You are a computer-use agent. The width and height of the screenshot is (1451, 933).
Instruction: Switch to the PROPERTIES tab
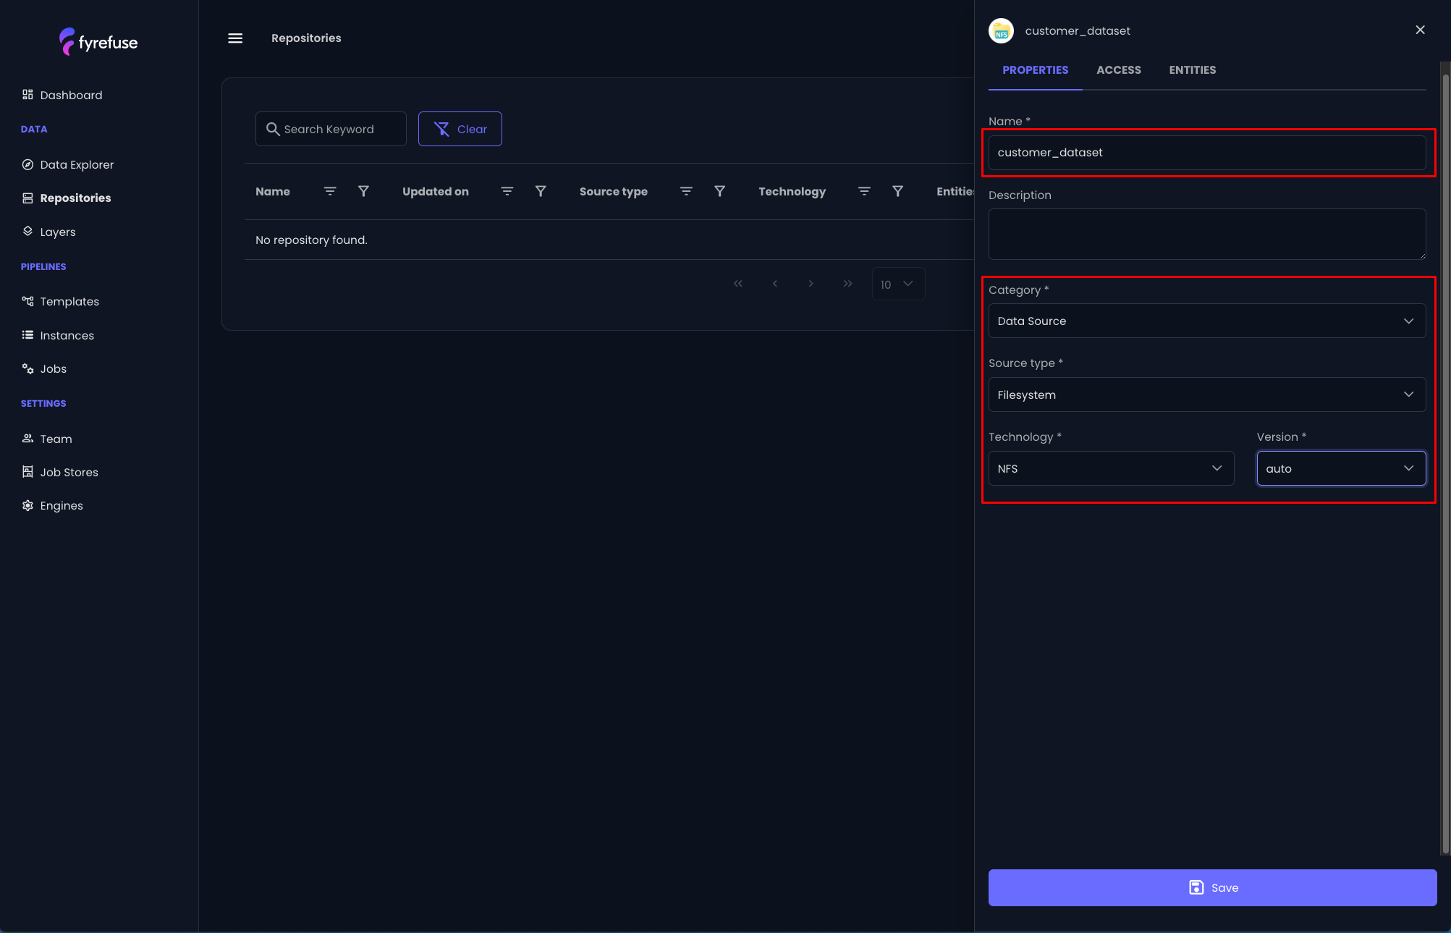1035,70
